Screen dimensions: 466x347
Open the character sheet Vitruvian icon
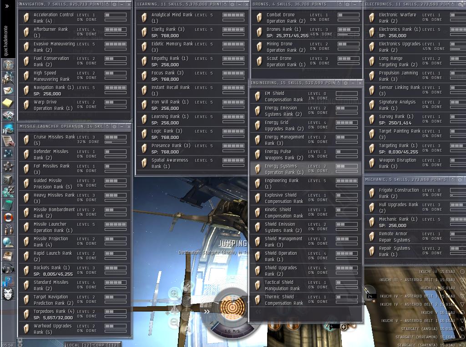tap(8, 64)
